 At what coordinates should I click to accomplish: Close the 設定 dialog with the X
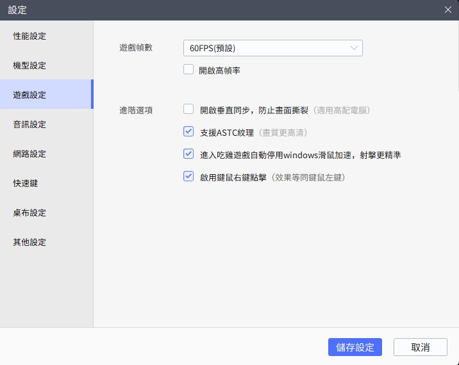point(447,10)
